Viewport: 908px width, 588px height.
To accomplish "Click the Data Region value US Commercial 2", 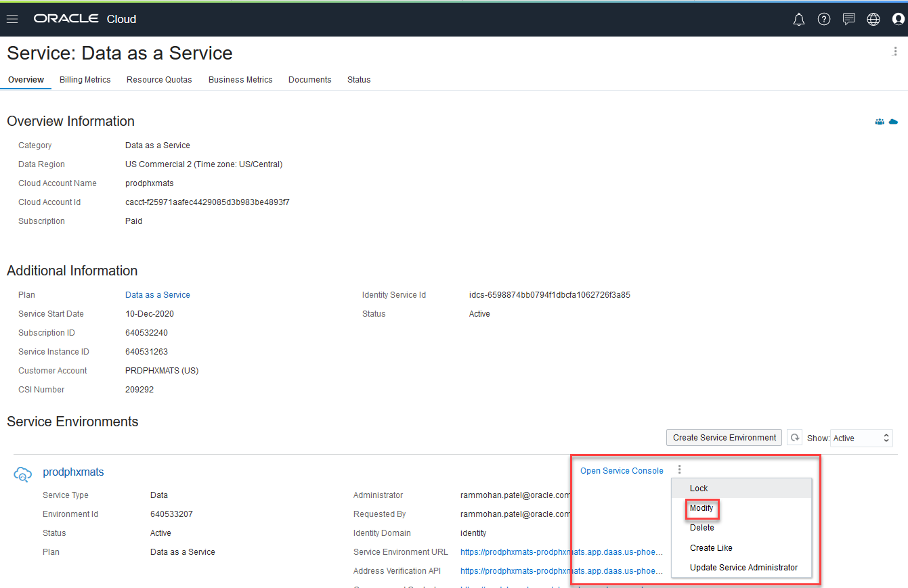I will click(204, 164).
